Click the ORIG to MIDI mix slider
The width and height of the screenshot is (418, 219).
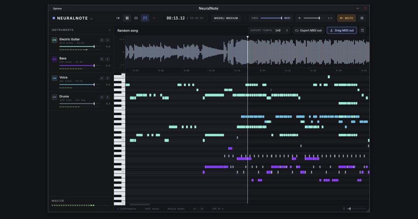(x=271, y=18)
